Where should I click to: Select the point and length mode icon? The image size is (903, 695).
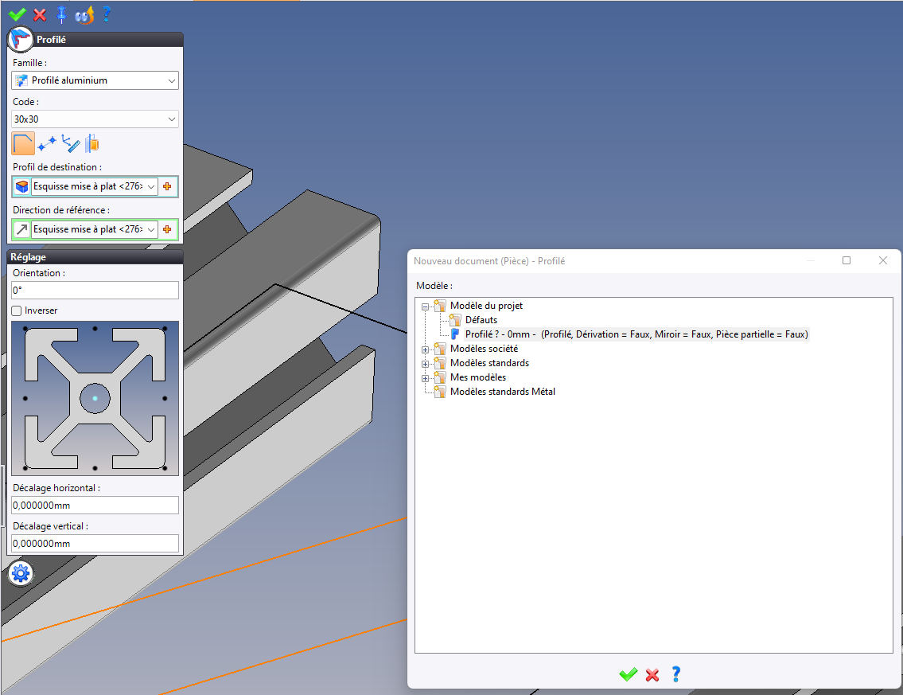pos(70,143)
